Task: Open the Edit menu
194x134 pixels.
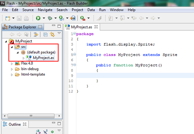Action: (15, 10)
